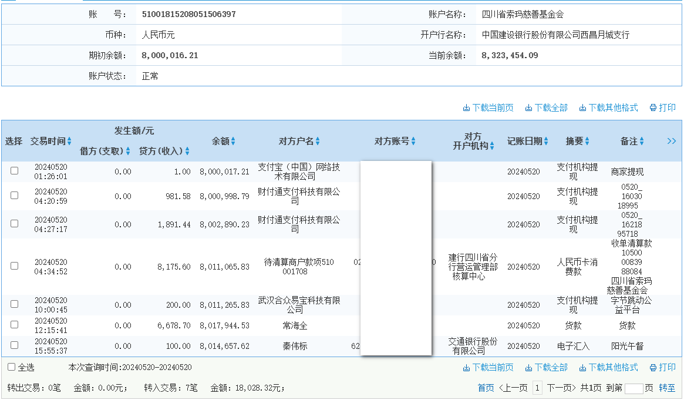Click 支付宝（中国）网络技术有限公司 cell

(299, 172)
